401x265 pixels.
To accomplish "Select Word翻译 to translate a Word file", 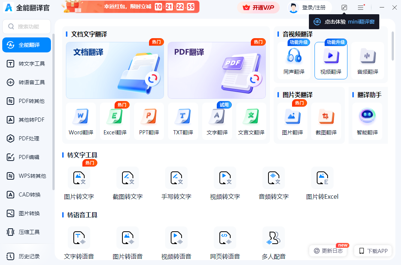I will click(80, 121).
